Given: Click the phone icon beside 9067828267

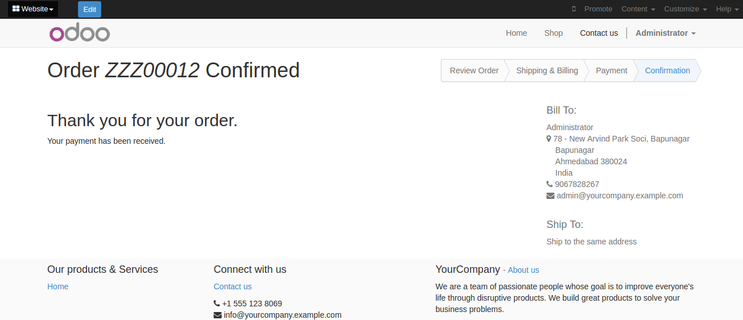Looking at the screenshot, I should 550,184.
